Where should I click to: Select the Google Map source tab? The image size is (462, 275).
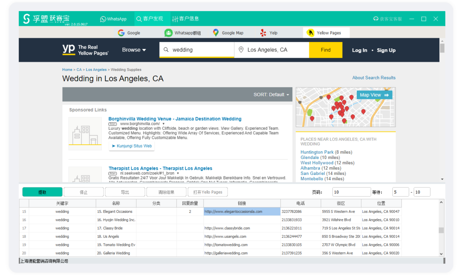click(x=228, y=33)
